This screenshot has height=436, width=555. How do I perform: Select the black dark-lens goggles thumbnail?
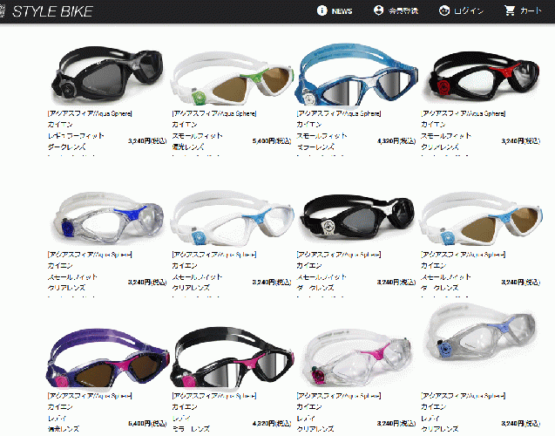107,76
